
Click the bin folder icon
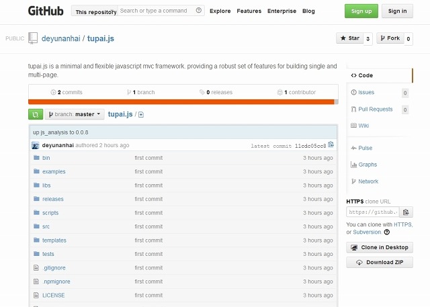coord(36,158)
